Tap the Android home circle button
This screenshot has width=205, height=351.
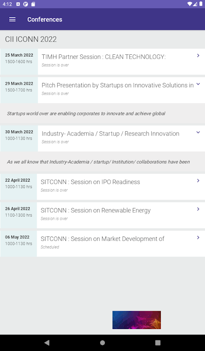click(x=102, y=343)
